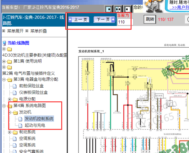Image resolution: width=189 pixels, height=153 pixels.
Task: Click the J-江铃汽车-宝典-2016-2017- 线路图 header
Action: pos(33,20)
